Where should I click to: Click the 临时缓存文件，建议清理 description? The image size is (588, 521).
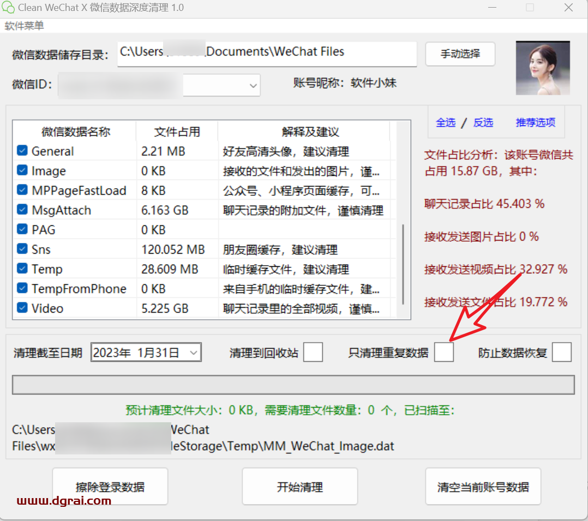(286, 269)
